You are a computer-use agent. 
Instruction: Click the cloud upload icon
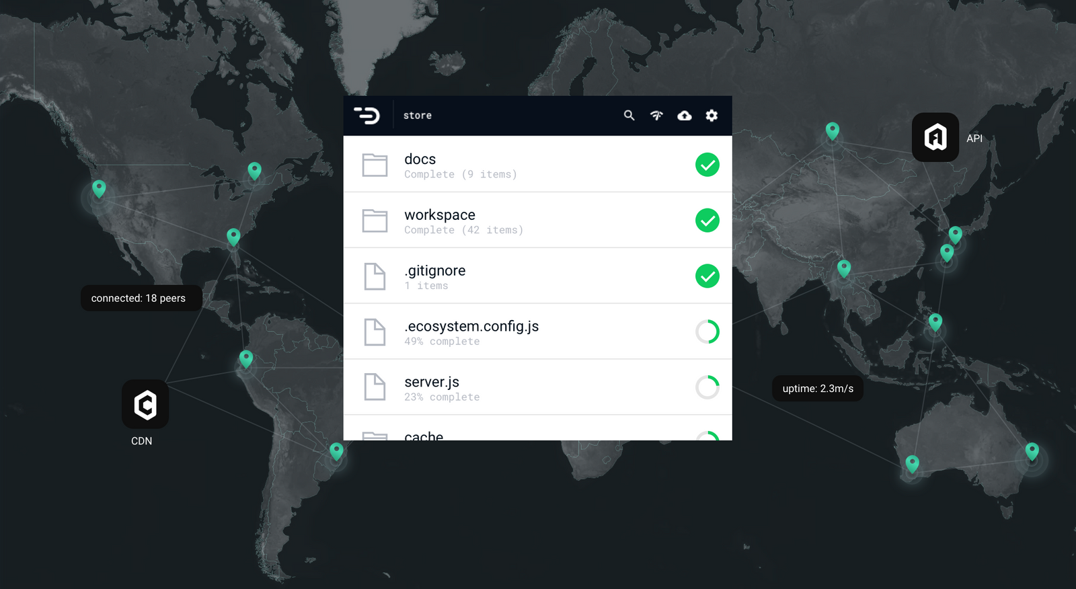684,116
